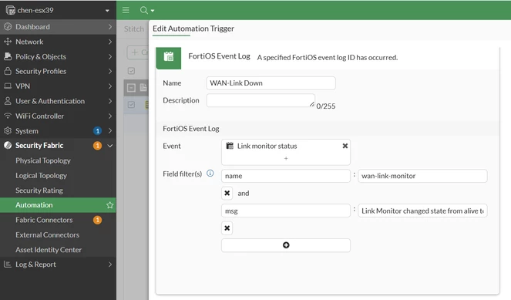The image size is (511, 300).
Task: Expand the System chevron
Action: point(109,131)
